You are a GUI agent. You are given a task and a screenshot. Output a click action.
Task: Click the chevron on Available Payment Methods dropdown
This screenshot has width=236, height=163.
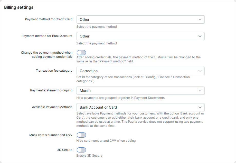200,107
